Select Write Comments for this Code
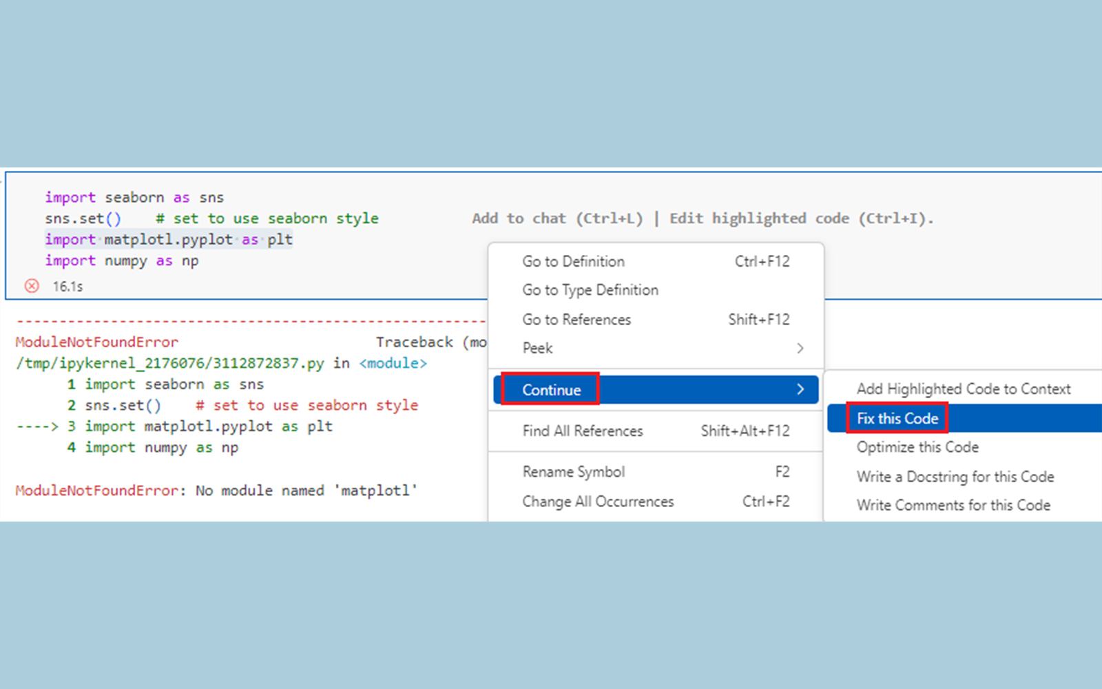The image size is (1102, 689). click(x=953, y=505)
